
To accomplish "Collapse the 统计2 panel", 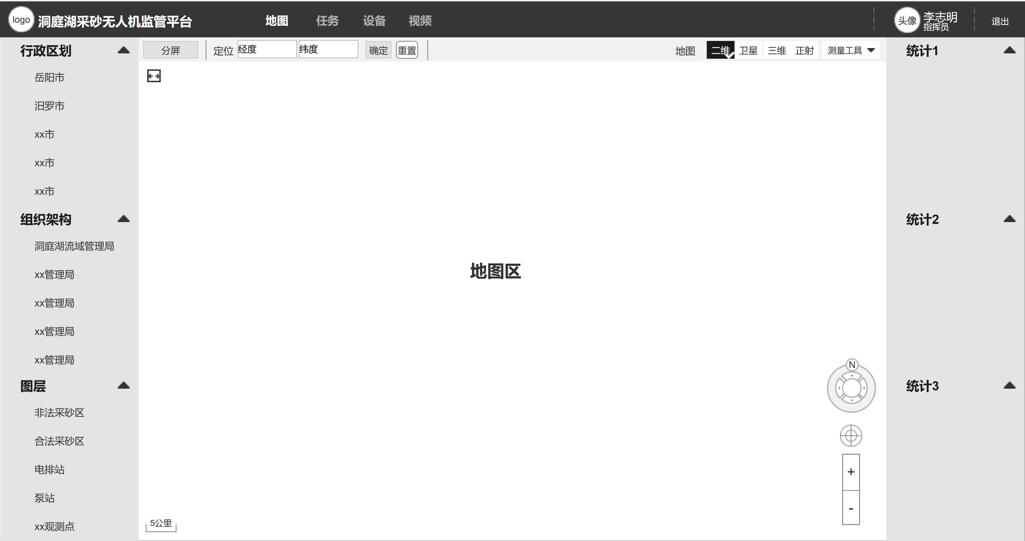I will (x=1009, y=219).
